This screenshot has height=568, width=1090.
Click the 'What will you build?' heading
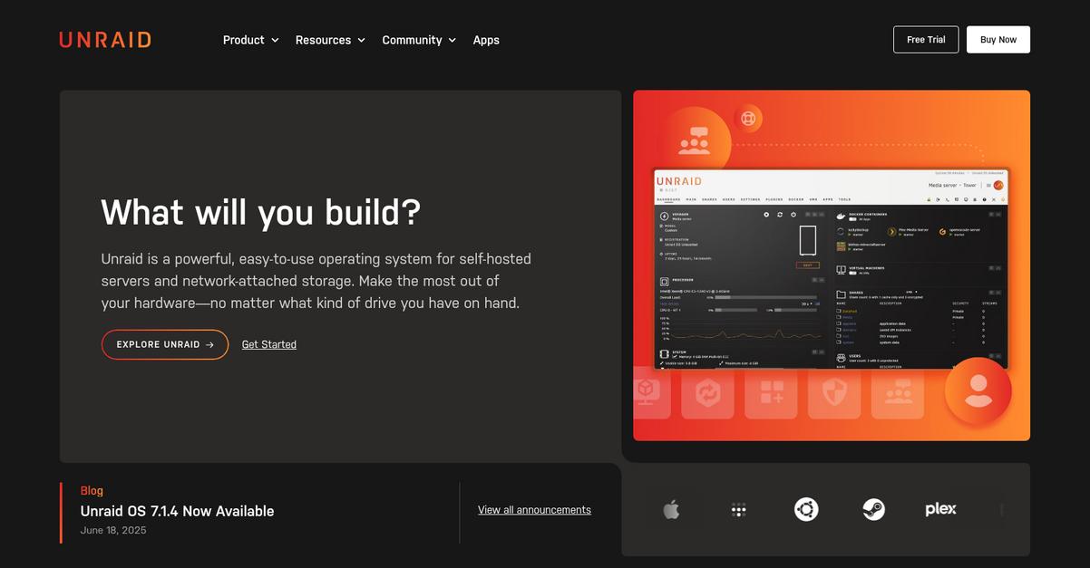tap(261, 212)
